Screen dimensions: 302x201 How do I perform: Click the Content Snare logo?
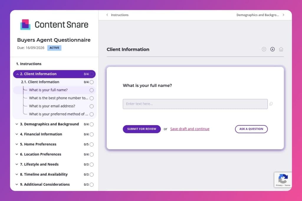(x=55, y=25)
